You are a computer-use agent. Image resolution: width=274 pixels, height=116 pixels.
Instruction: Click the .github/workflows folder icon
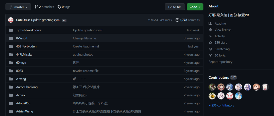pyautogui.click(x=11, y=30)
